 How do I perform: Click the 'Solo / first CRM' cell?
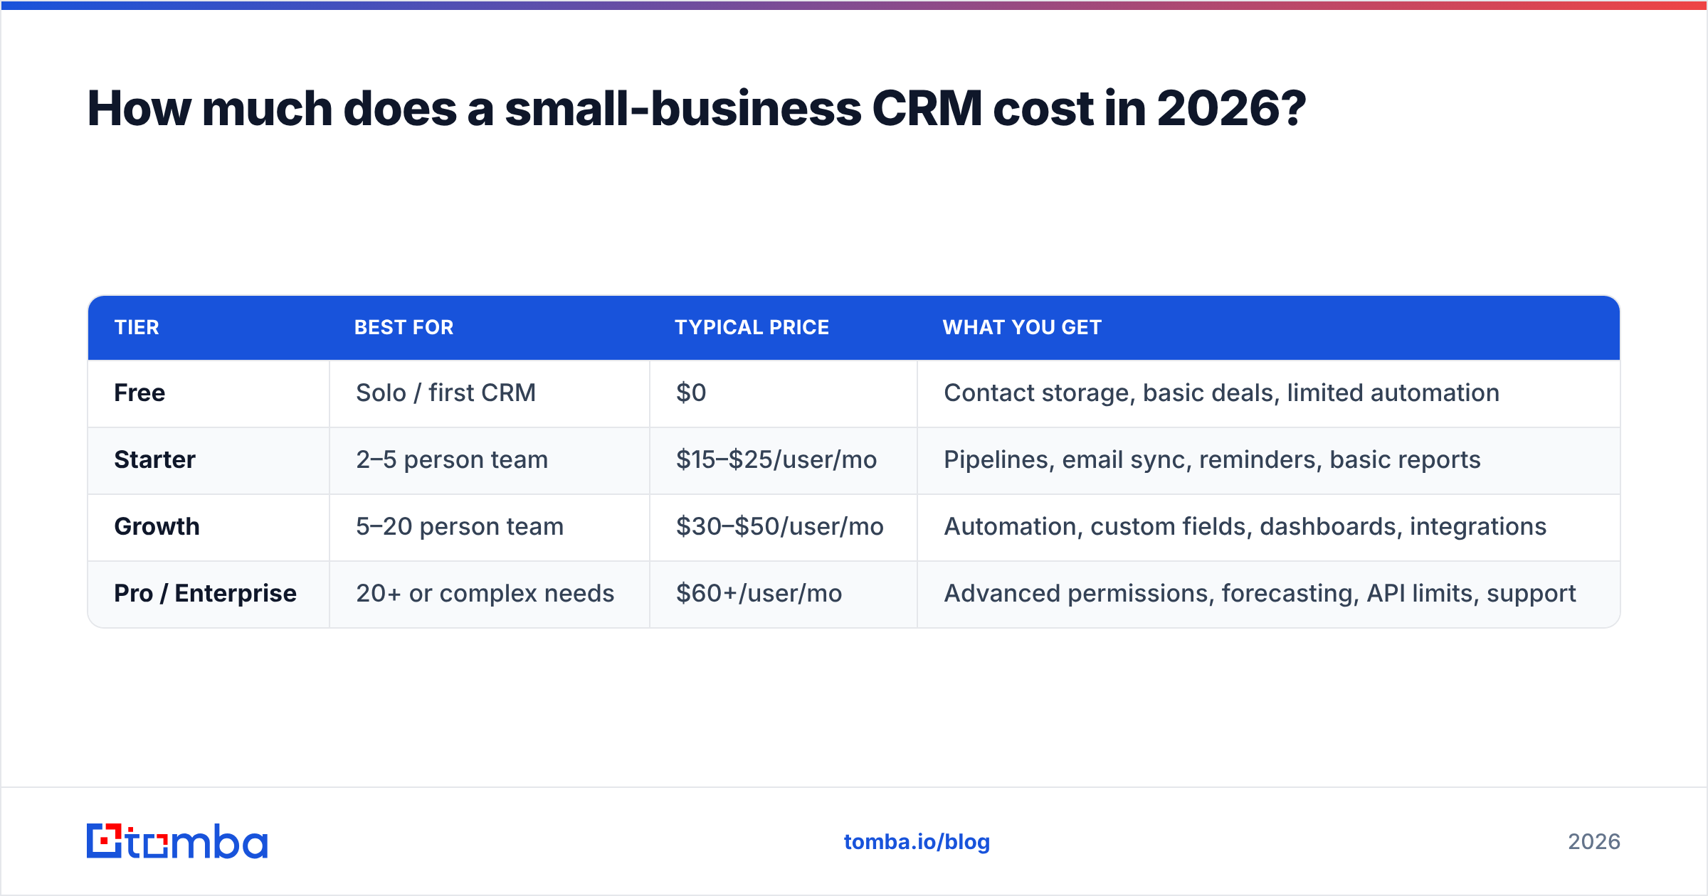(x=490, y=393)
